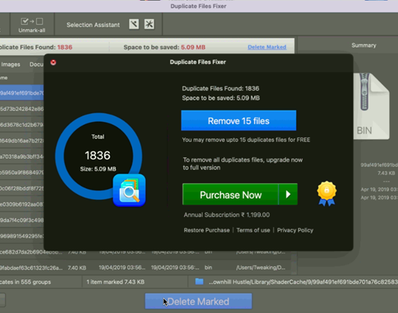Screen dimensions: 398x313
Task: Close the Duplicate Files Fixer popup dialog
Action: point(53,63)
